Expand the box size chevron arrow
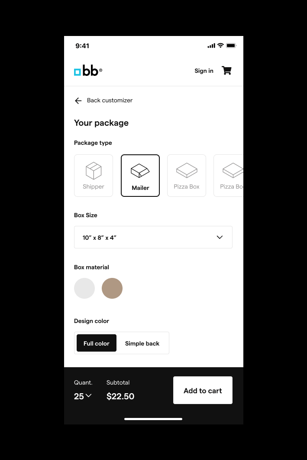This screenshot has width=307, height=460. [220, 237]
